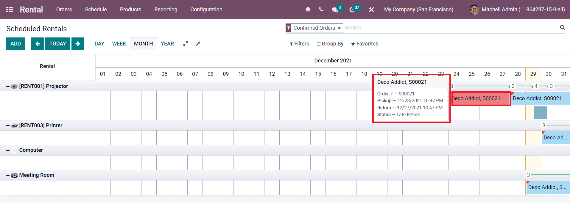Open the apps grid menu

[10, 10]
